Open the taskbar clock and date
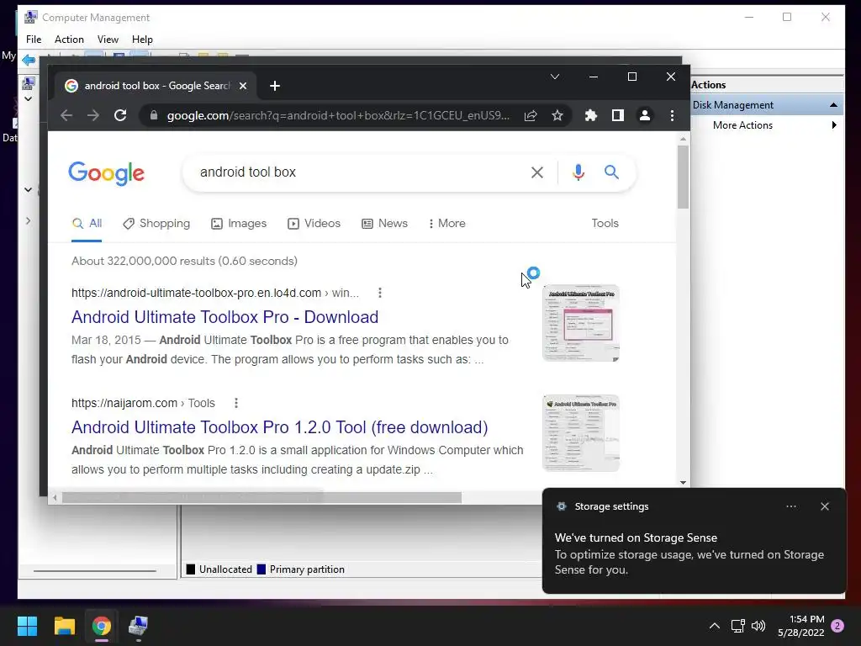The image size is (861, 646). pos(801,626)
